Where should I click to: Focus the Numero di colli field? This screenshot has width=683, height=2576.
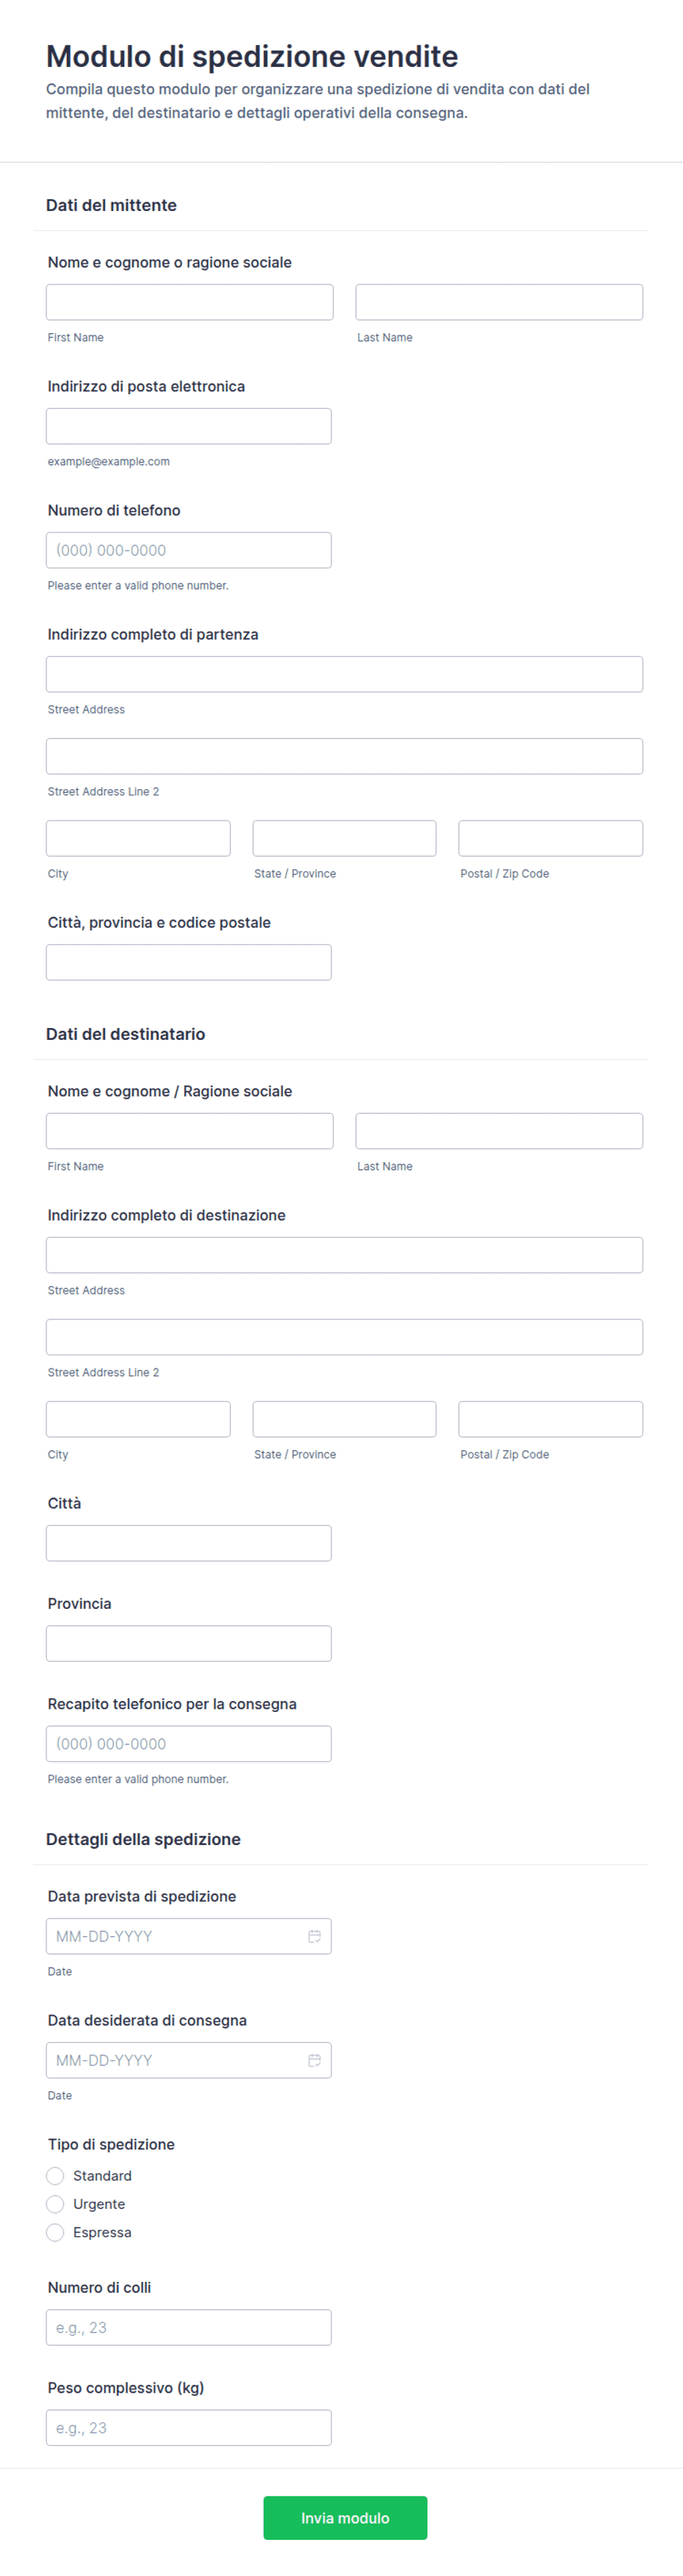pos(189,2327)
